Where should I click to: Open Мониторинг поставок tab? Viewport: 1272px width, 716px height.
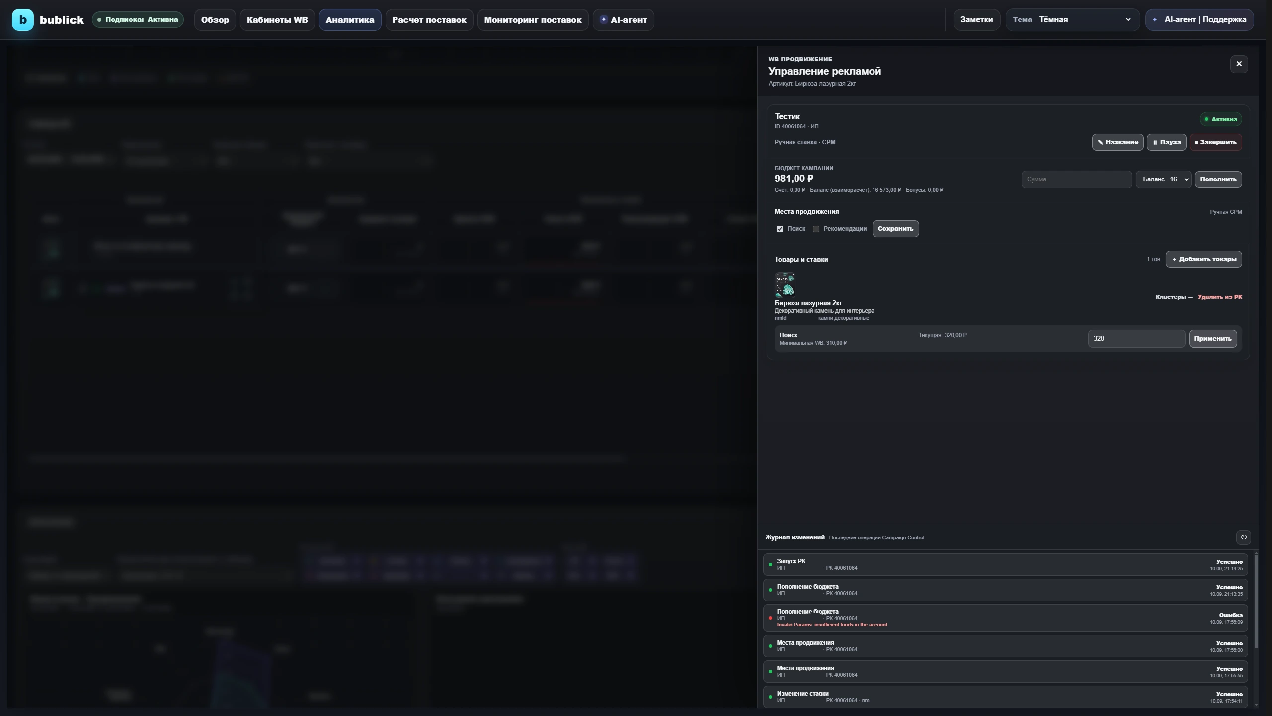tap(533, 20)
